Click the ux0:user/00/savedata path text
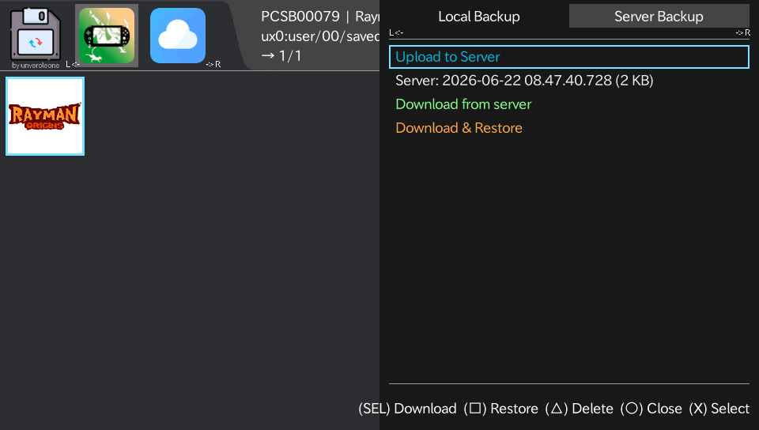The width and height of the screenshot is (759, 430). tap(320, 36)
